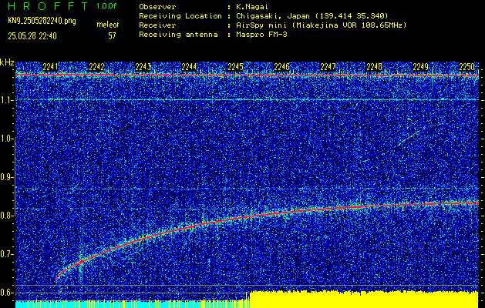Click the Receiving antenna field label
This screenshot has height=308, width=485.
[x=178, y=35]
